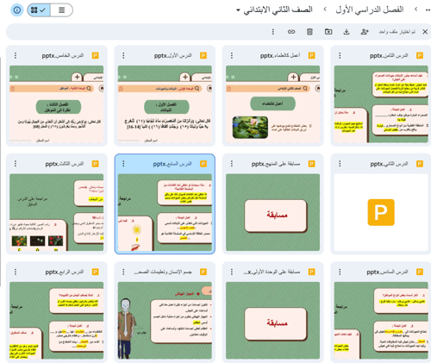
Task: Download the selected file
Action: [347, 32]
